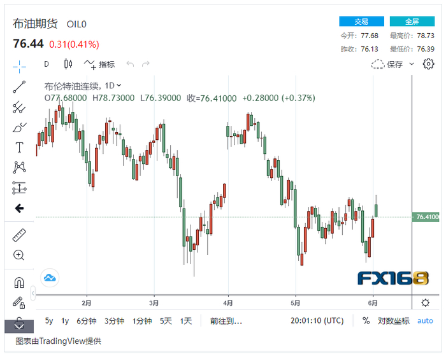Open the 指标 indicators panel
Screen dimensions: 446x354
click(x=99, y=64)
